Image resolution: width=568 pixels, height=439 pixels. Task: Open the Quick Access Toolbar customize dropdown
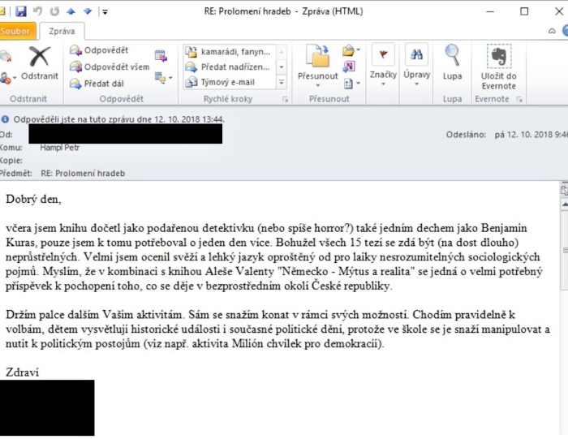pyautogui.click(x=105, y=12)
